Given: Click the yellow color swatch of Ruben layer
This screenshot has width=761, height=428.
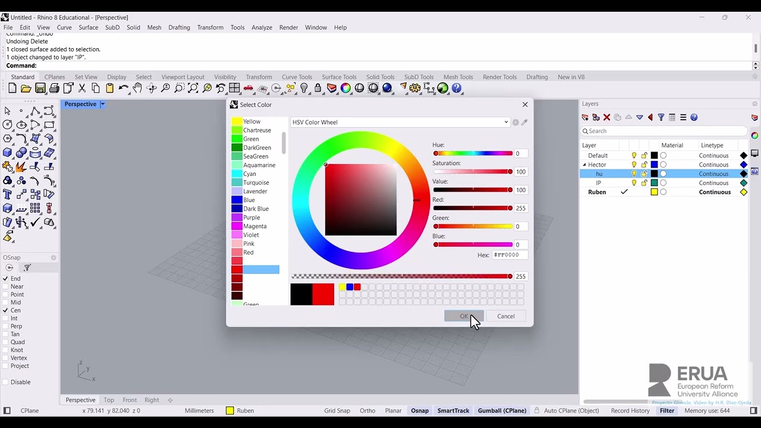Looking at the screenshot, I should pos(654,193).
